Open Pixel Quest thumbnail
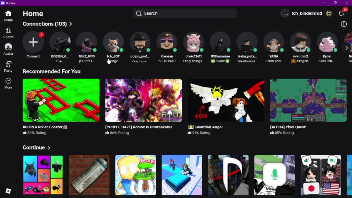The image size is (352, 198). pos(308,100)
